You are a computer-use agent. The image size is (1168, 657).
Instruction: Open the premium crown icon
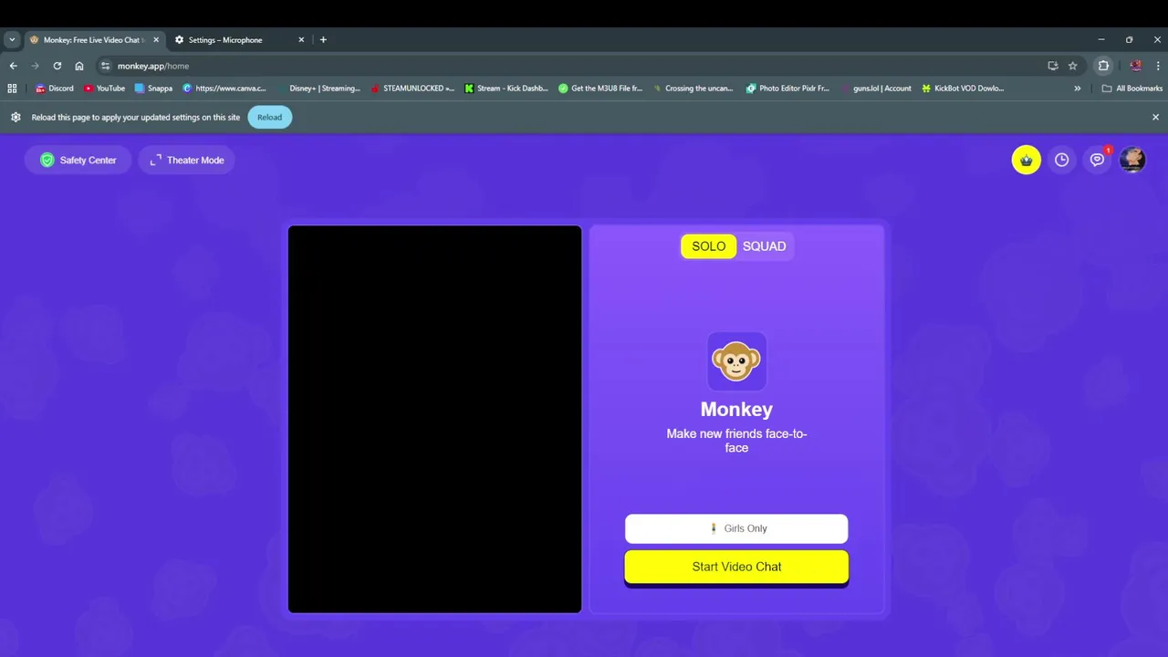[x=1026, y=160]
